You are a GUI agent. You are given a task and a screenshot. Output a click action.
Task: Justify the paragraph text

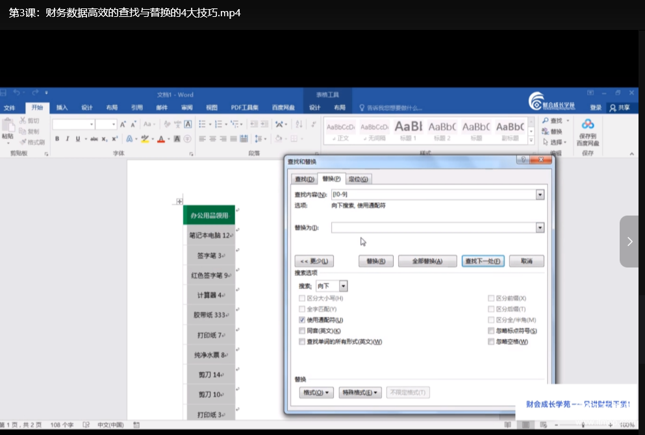coord(233,139)
